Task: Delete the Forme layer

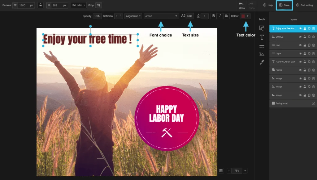Action: (x=313, y=70)
